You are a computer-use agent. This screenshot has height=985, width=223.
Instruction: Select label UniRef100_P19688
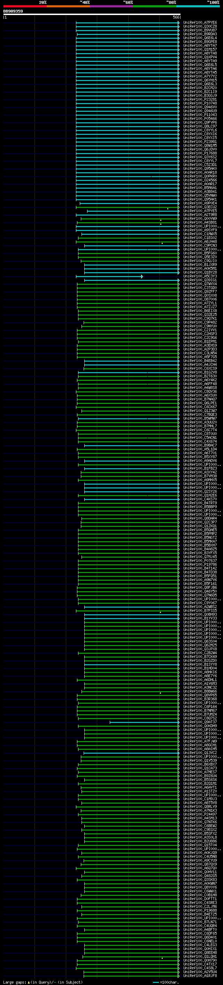point(200,911)
